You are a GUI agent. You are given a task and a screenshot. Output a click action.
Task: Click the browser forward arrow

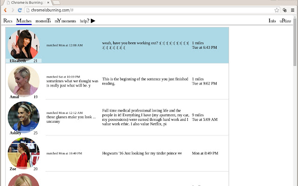(x=13, y=10)
